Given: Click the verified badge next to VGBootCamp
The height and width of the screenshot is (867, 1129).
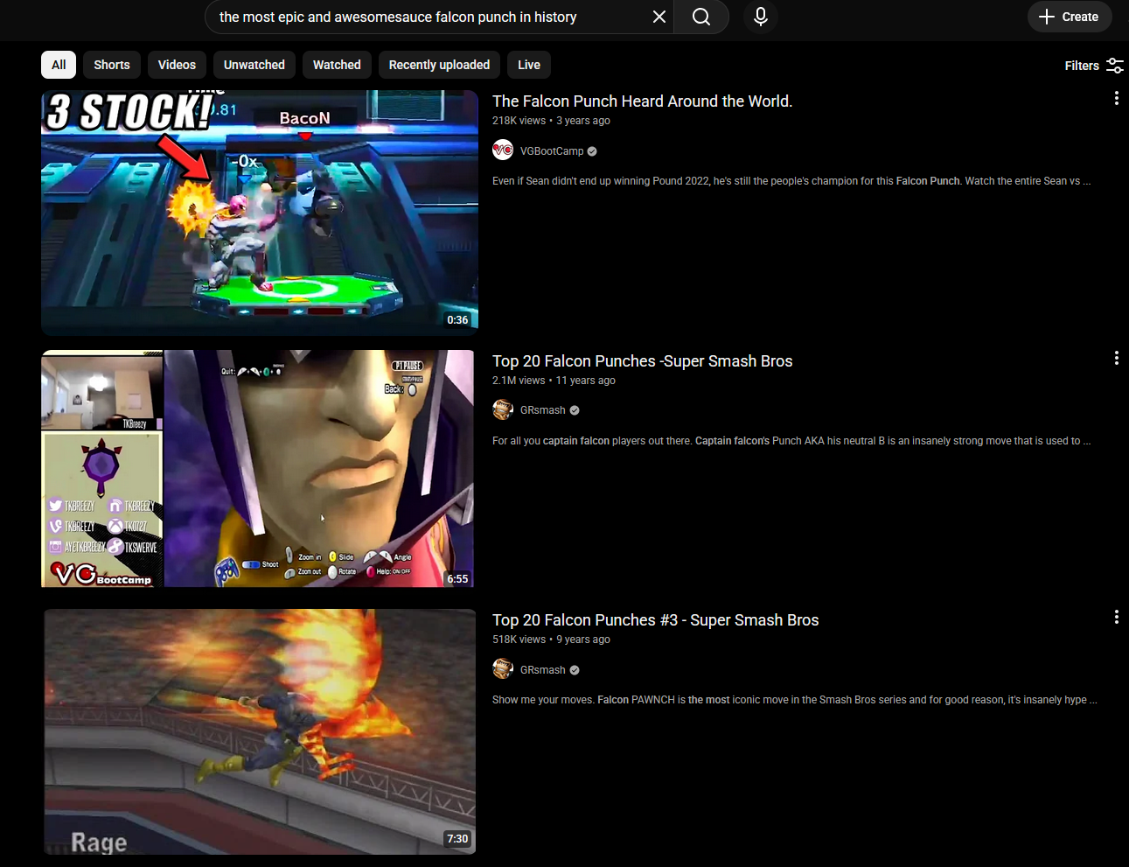Looking at the screenshot, I should pos(592,151).
